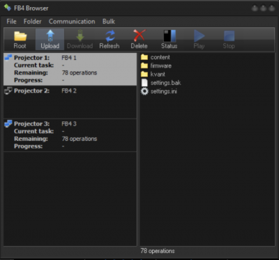Viewport: 279px width, 260px height.
Task: Open the File menu
Action: tap(11, 22)
